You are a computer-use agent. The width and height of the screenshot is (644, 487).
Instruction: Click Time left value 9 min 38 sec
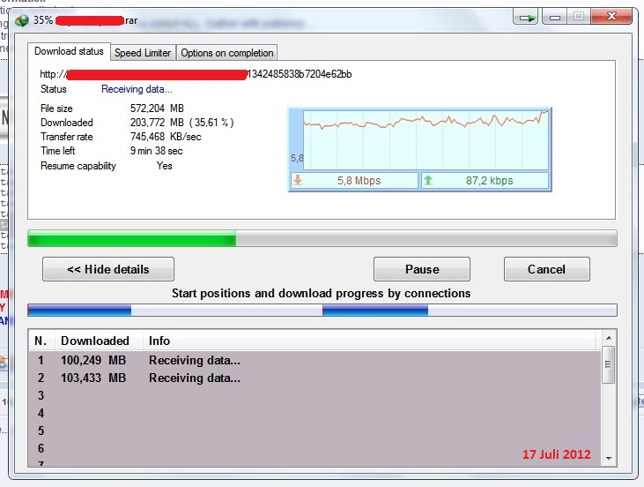coord(157,151)
